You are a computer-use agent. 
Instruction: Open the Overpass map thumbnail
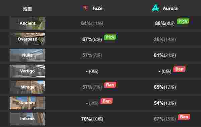pyautogui.click(x=27, y=39)
